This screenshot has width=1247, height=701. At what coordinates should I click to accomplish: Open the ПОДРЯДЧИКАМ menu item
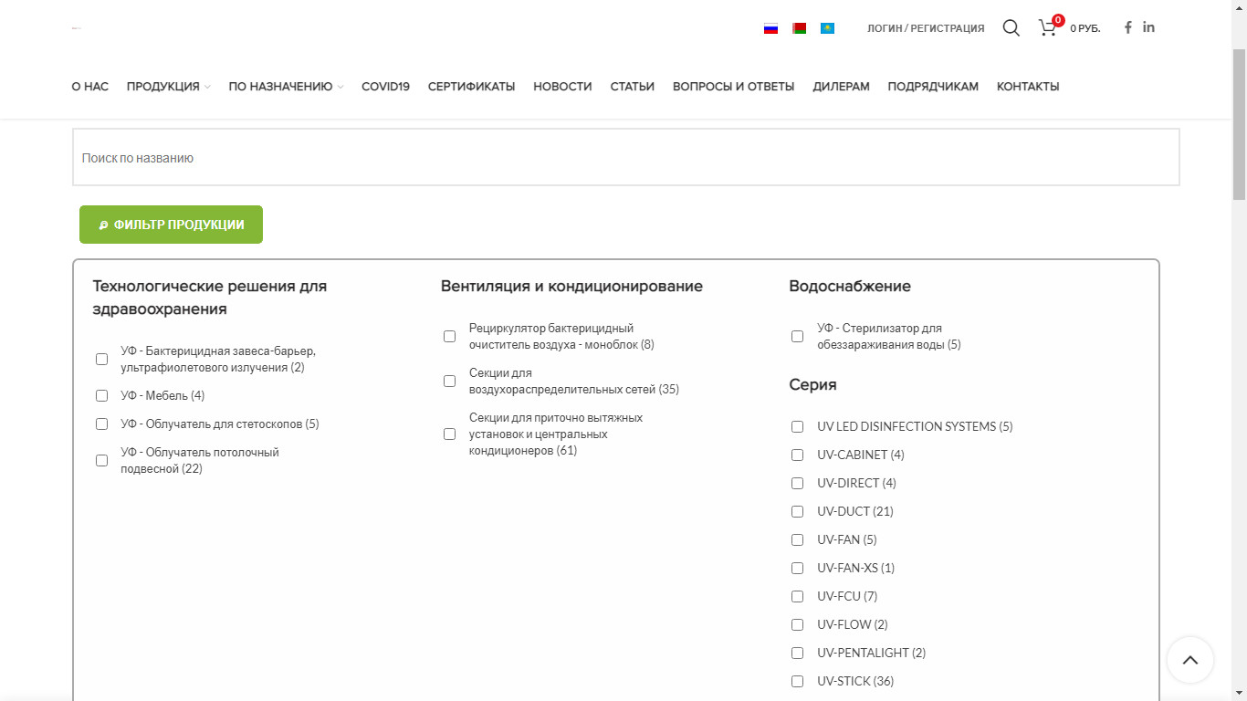933,87
